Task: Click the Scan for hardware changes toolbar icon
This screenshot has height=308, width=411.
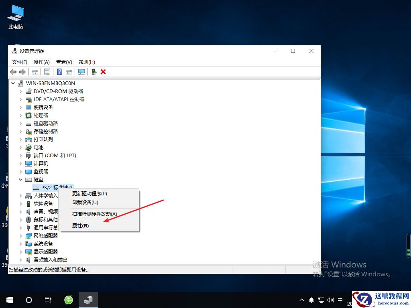Action: [x=81, y=72]
